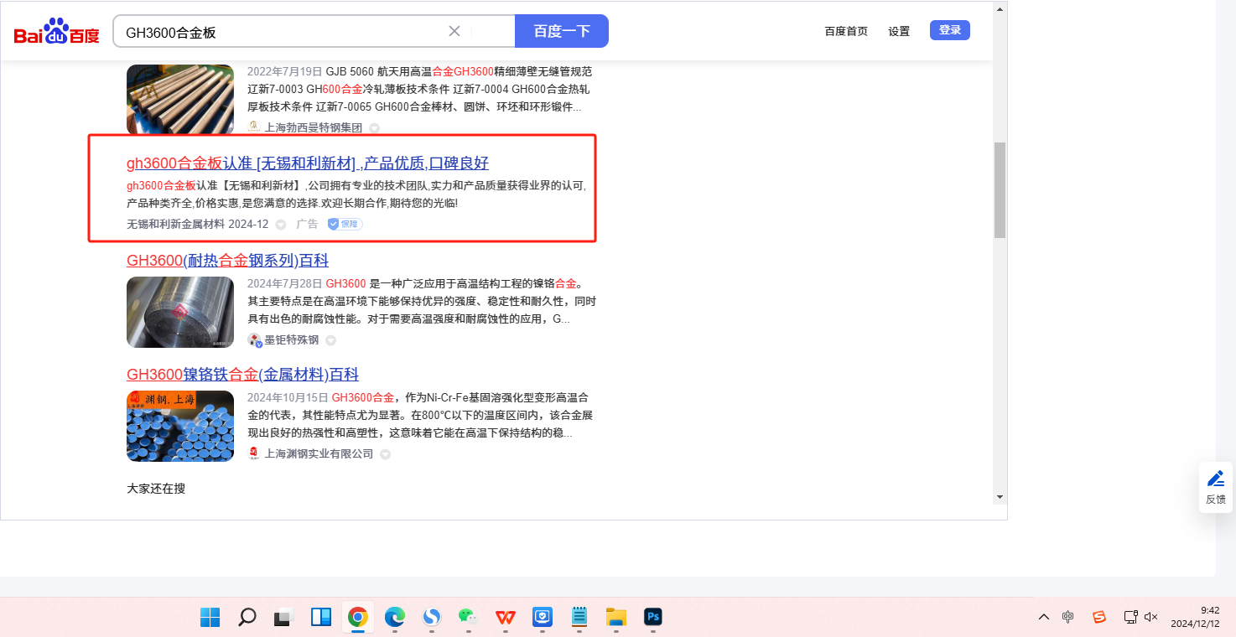Open Microsoft Edge from the taskbar
Screen dimensions: 1236x637
click(x=394, y=618)
